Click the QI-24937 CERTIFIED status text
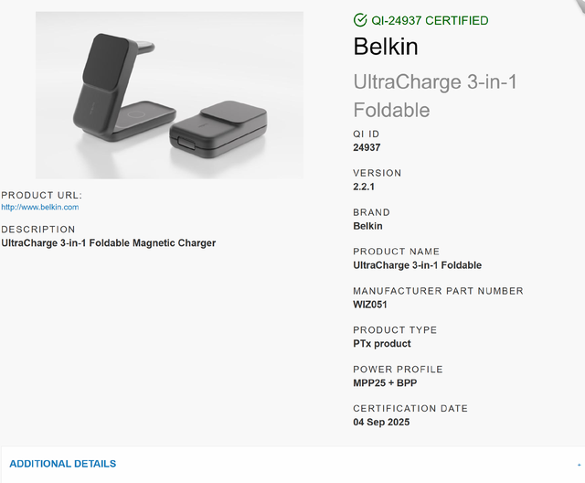This screenshot has height=483, width=585. click(x=430, y=20)
